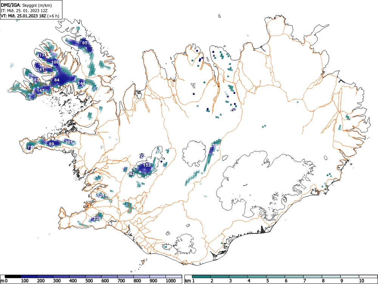The image size is (378, 284).
Task: Click the visibility value 84 on the map
Action: pos(57,80)
